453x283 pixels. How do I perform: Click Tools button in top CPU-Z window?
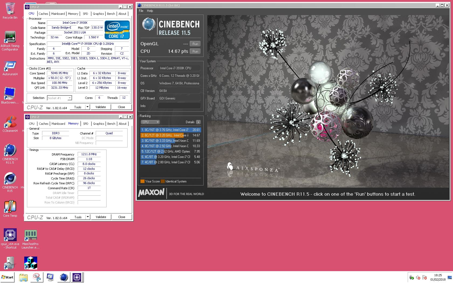coord(78,107)
